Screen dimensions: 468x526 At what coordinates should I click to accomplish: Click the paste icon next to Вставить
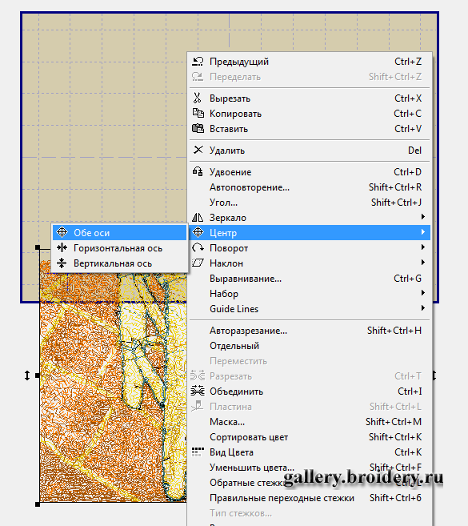pos(198,128)
